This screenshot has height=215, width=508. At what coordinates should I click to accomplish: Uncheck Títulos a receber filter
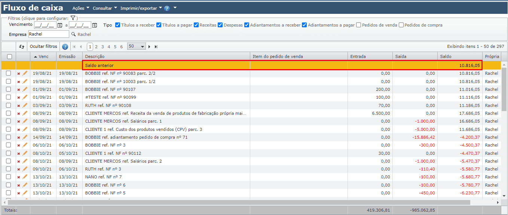coord(117,25)
